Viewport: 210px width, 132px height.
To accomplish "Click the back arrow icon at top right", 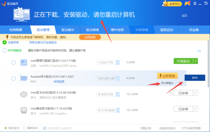I will click(206, 3).
